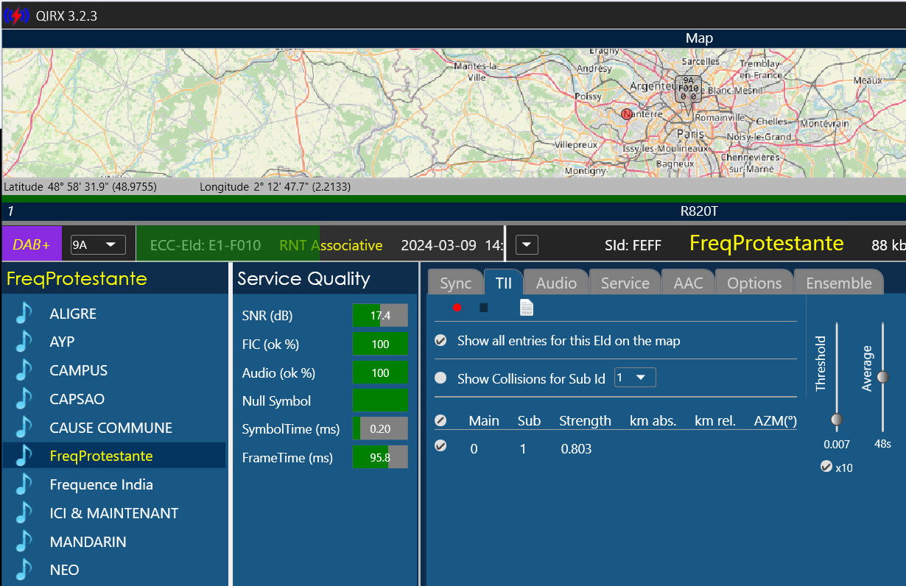Click the music note icon beside CAMPUS

[24, 370]
